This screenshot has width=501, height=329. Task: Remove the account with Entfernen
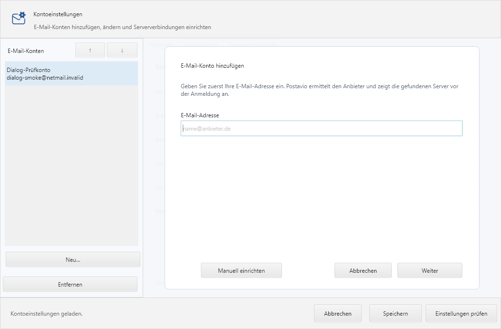(70, 284)
